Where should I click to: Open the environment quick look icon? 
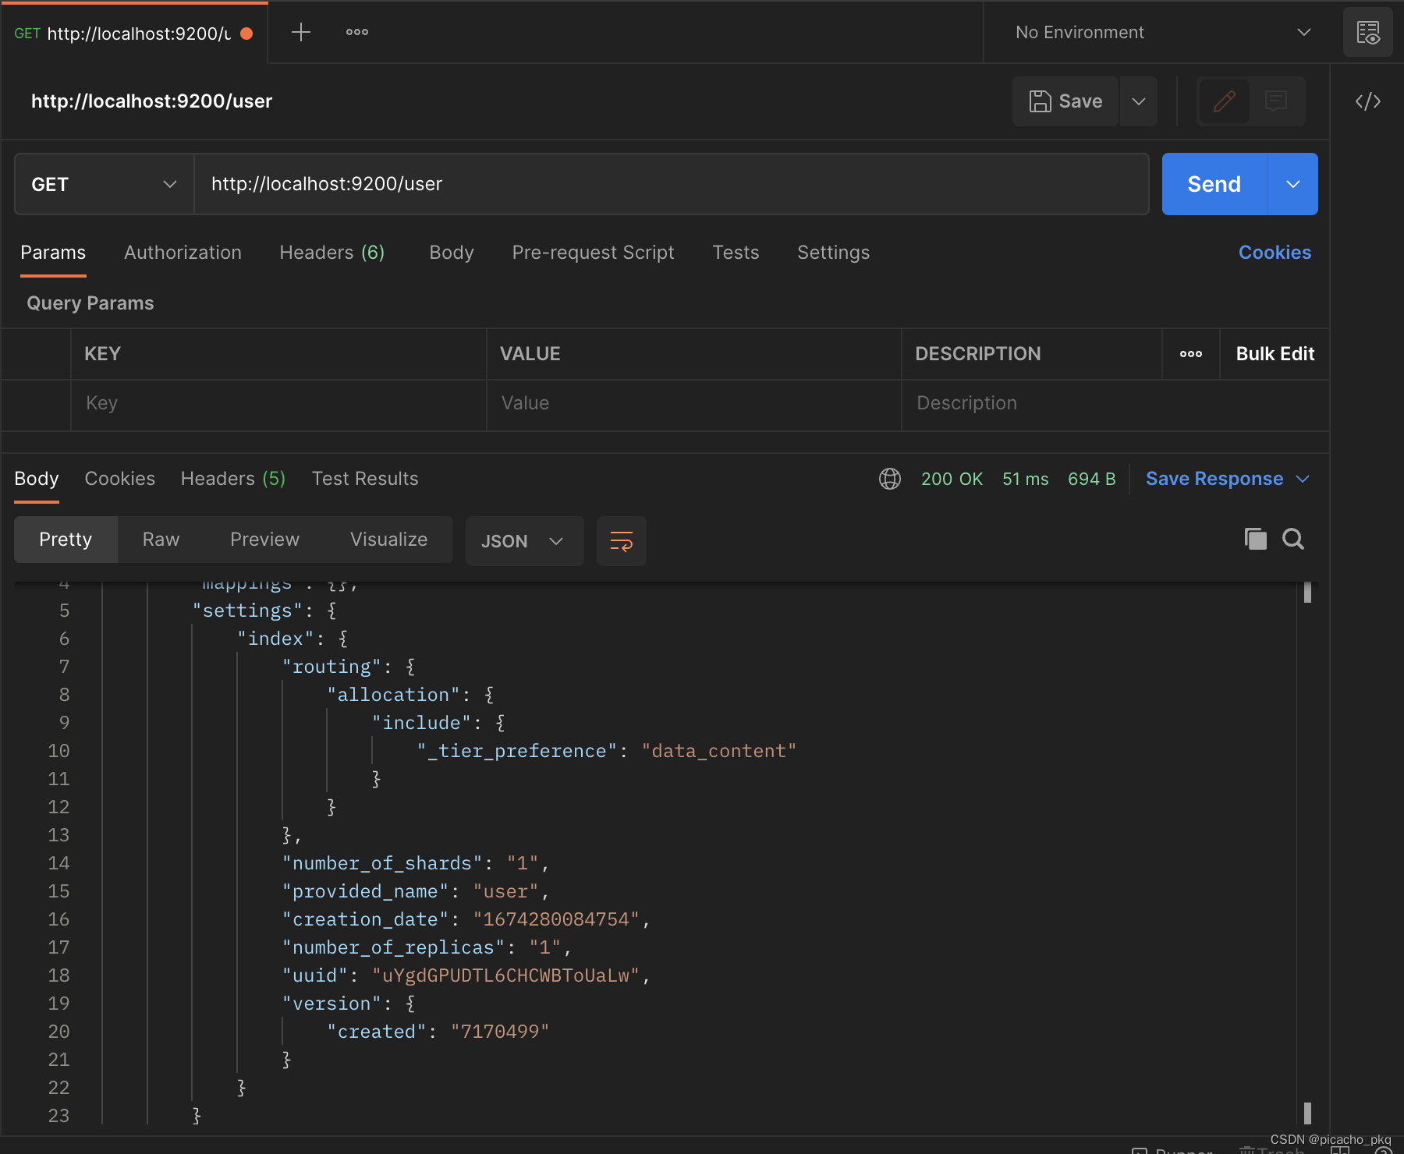pyautogui.click(x=1367, y=32)
